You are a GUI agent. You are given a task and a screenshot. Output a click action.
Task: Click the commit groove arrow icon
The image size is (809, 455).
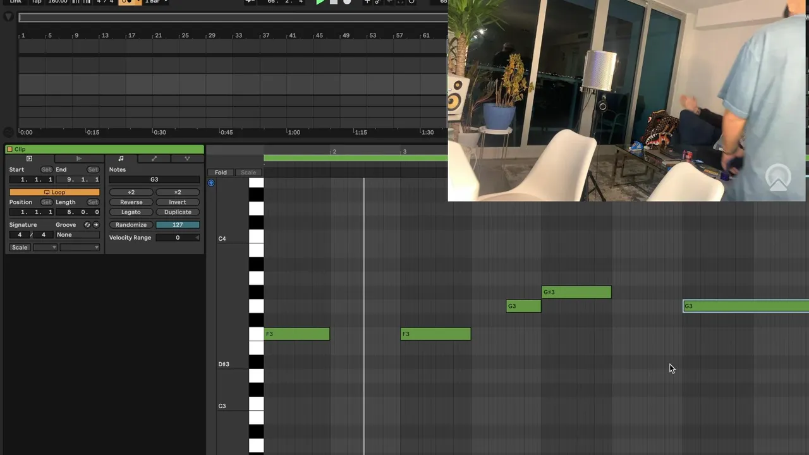pyautogui.click(x=96, y=225)
